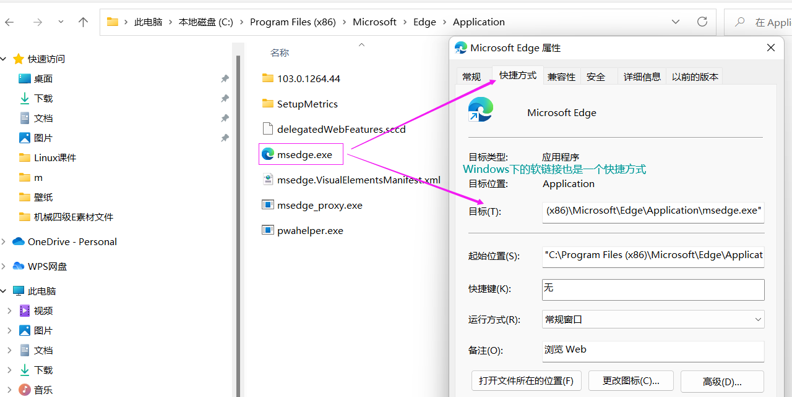Select 本地磁盘 (C:) in address path

coord(206,22)
